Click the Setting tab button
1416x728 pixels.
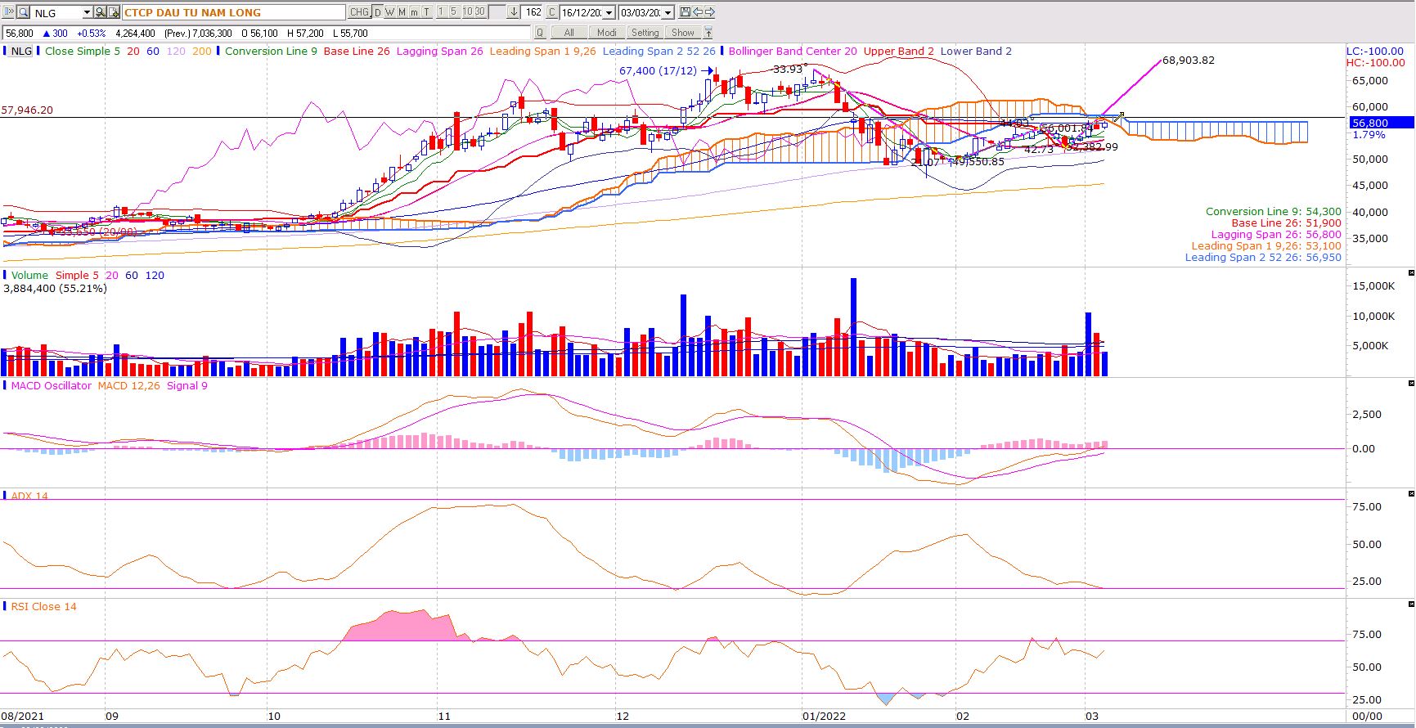point(645,33)
